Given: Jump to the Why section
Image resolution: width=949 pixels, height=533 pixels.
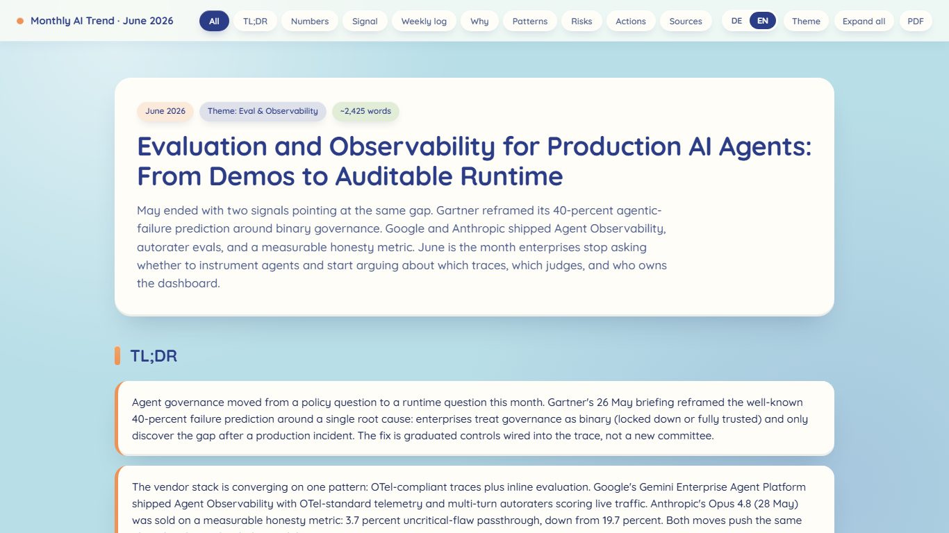Looking at the screenshot, I should [479, 21].
